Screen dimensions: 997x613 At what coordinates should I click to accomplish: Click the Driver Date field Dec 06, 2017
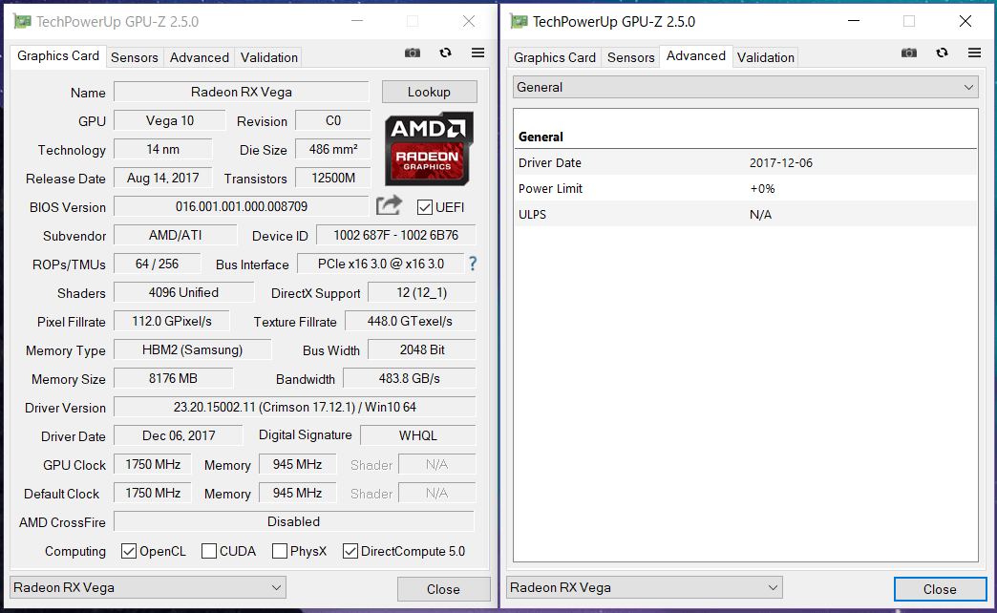179,435
